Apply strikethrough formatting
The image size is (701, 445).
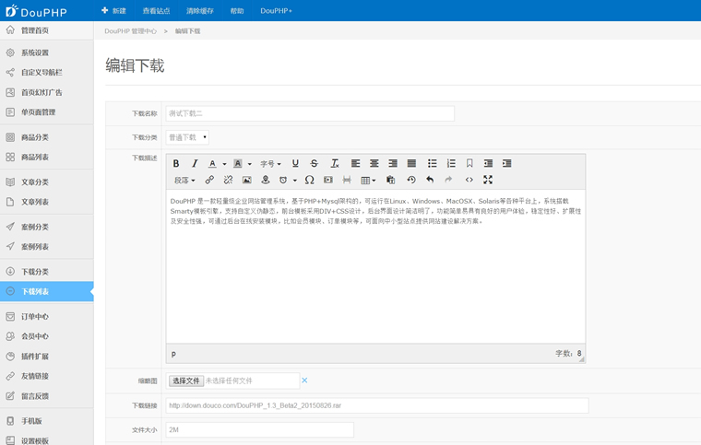(x=315, y=163)
